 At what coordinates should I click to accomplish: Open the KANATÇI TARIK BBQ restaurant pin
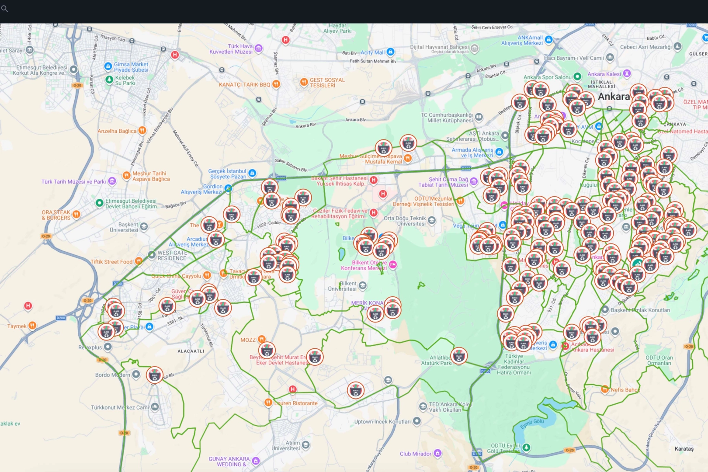click(x=276, y=84)
